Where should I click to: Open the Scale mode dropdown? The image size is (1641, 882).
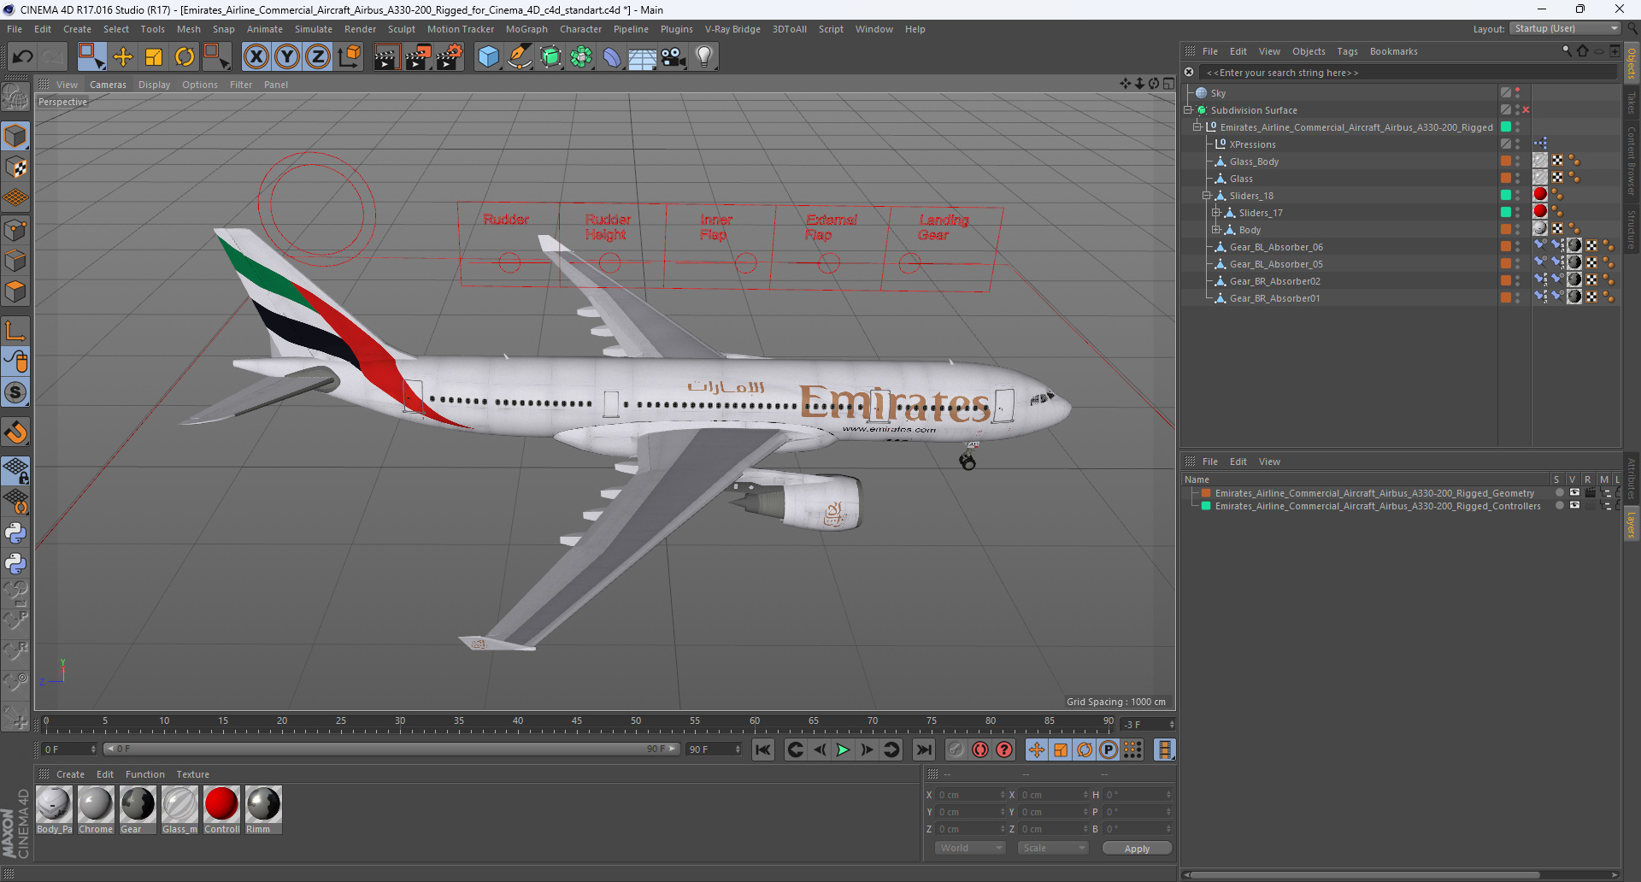pyautogui.click(x=1052, y=848)
